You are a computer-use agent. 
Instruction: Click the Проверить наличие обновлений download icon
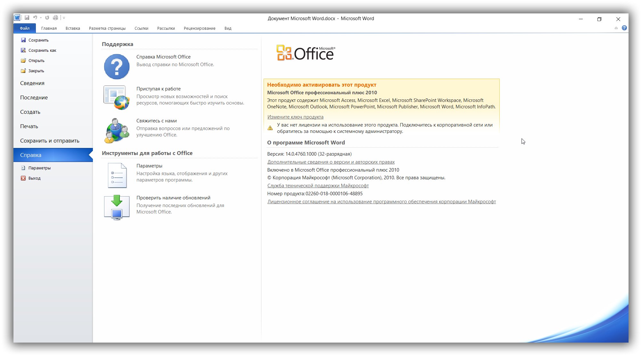tap(117, 207)
